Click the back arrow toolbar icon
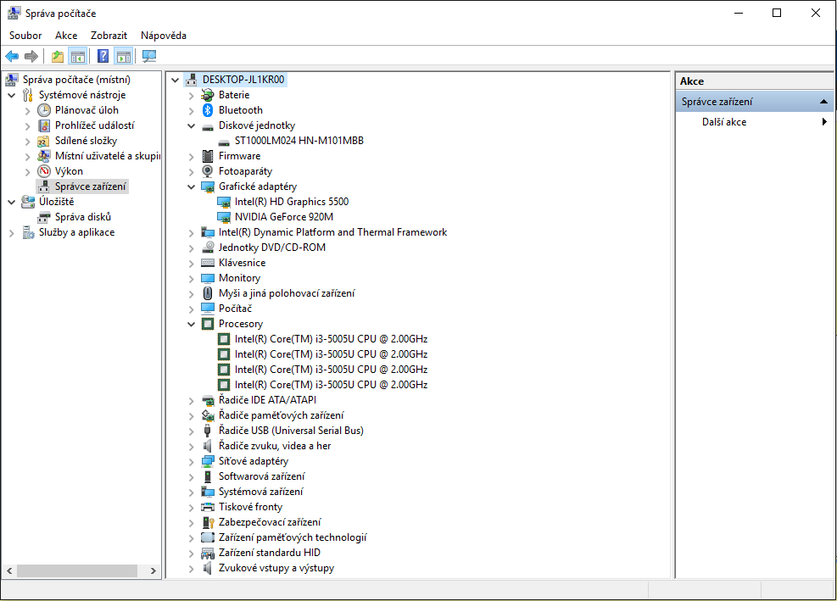This screenshot has height=601, width=837. click(12, 57)
